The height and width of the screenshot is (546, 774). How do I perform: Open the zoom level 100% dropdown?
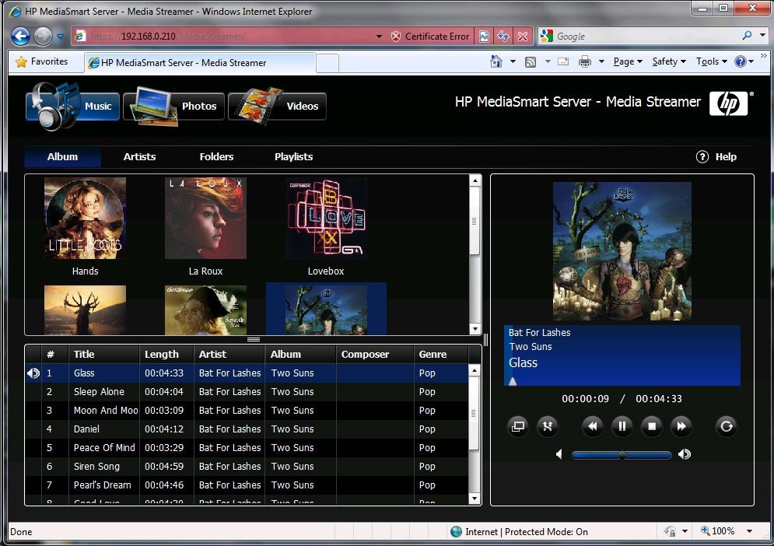click(x=750, y=531)
